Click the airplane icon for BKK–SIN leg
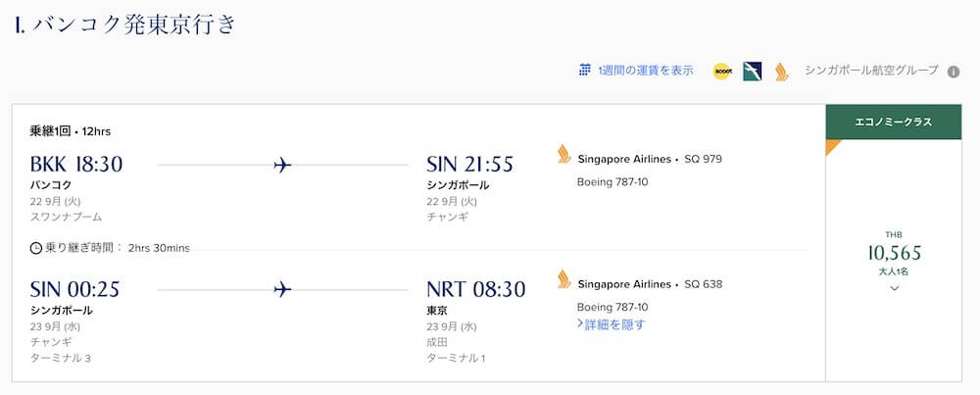The height and width of the screenshot is (395, 980). point(282,165)
